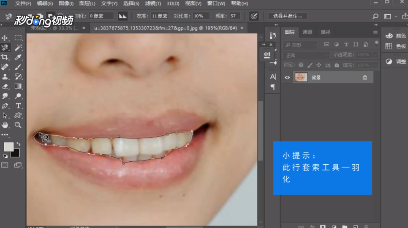Toggle lock transparent pixels
Image resolution: width=408 pixels, height=228 pixels.
pyautogui.click(x=301, y=65)
